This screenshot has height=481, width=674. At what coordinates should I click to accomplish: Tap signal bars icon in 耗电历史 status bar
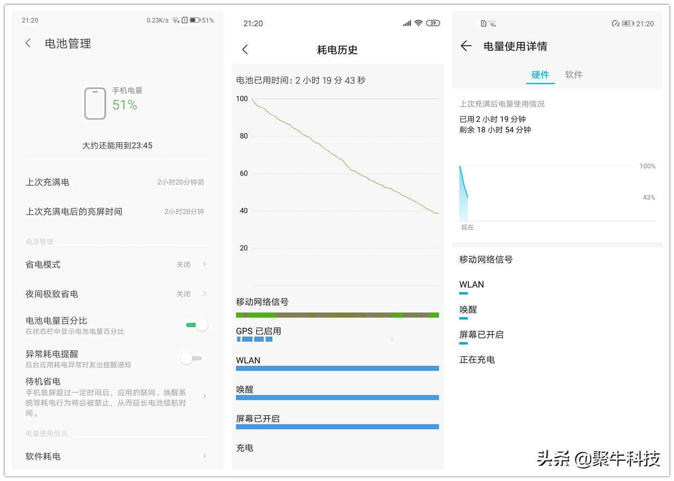click(407, 23)
